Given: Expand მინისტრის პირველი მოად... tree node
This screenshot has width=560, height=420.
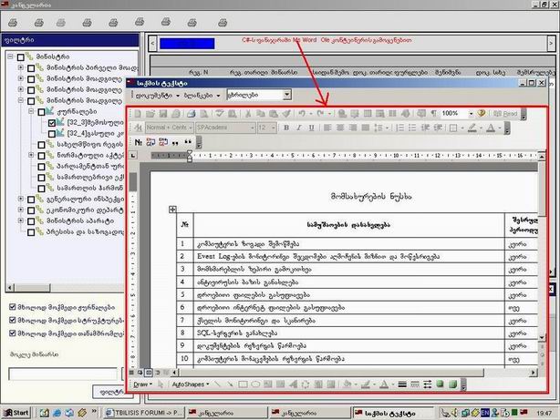Looking at the screenshot, I should click(x=21, y=67).
